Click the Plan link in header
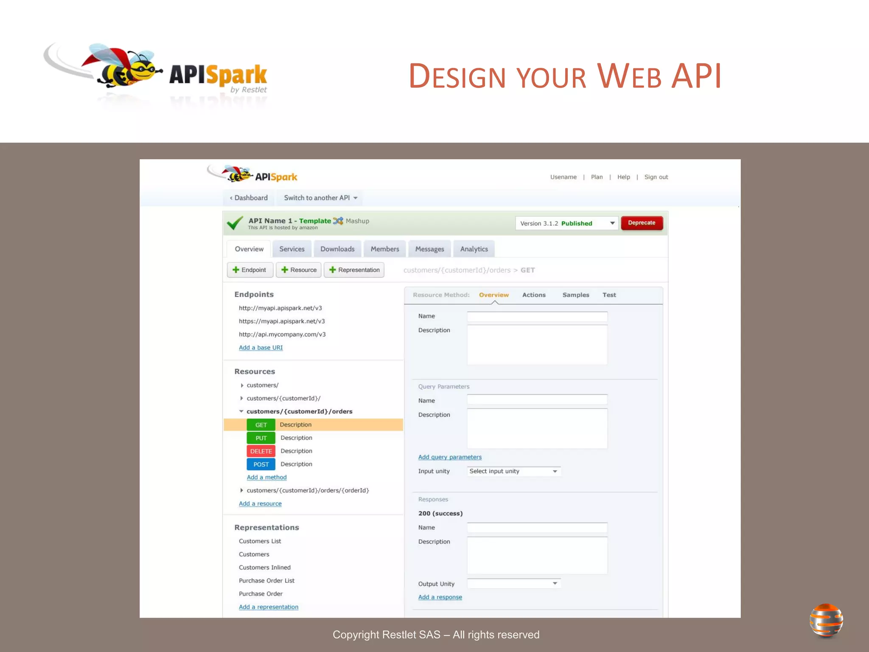869x652 pixels. pyautogui.click(x=597, y=177)
